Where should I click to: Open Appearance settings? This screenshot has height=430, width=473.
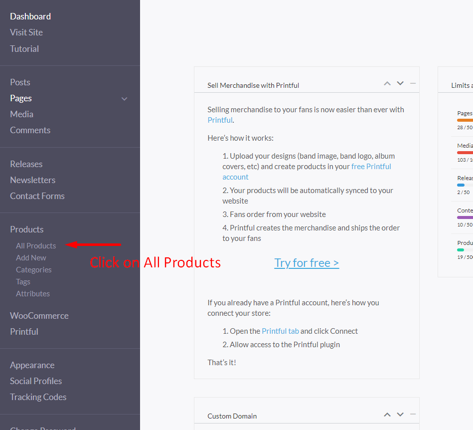pos(32,365)
